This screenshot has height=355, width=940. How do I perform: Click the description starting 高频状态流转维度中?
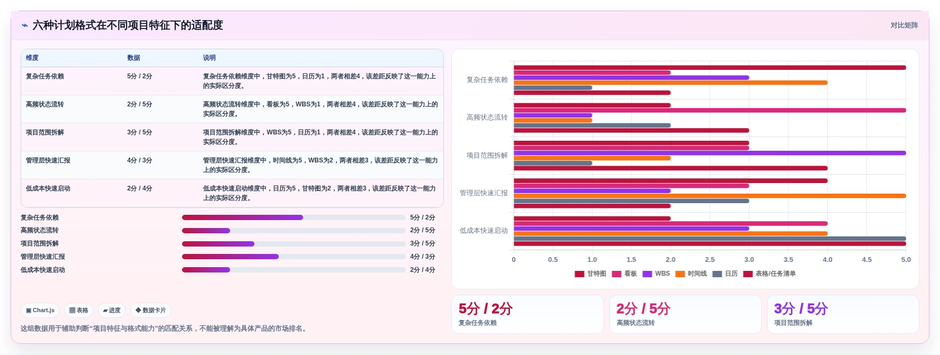click(321, 109)
